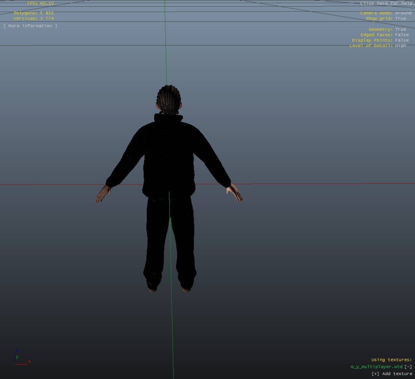Click the XYZ axis gizmo
415x379 pixels.
click(23, 357)
